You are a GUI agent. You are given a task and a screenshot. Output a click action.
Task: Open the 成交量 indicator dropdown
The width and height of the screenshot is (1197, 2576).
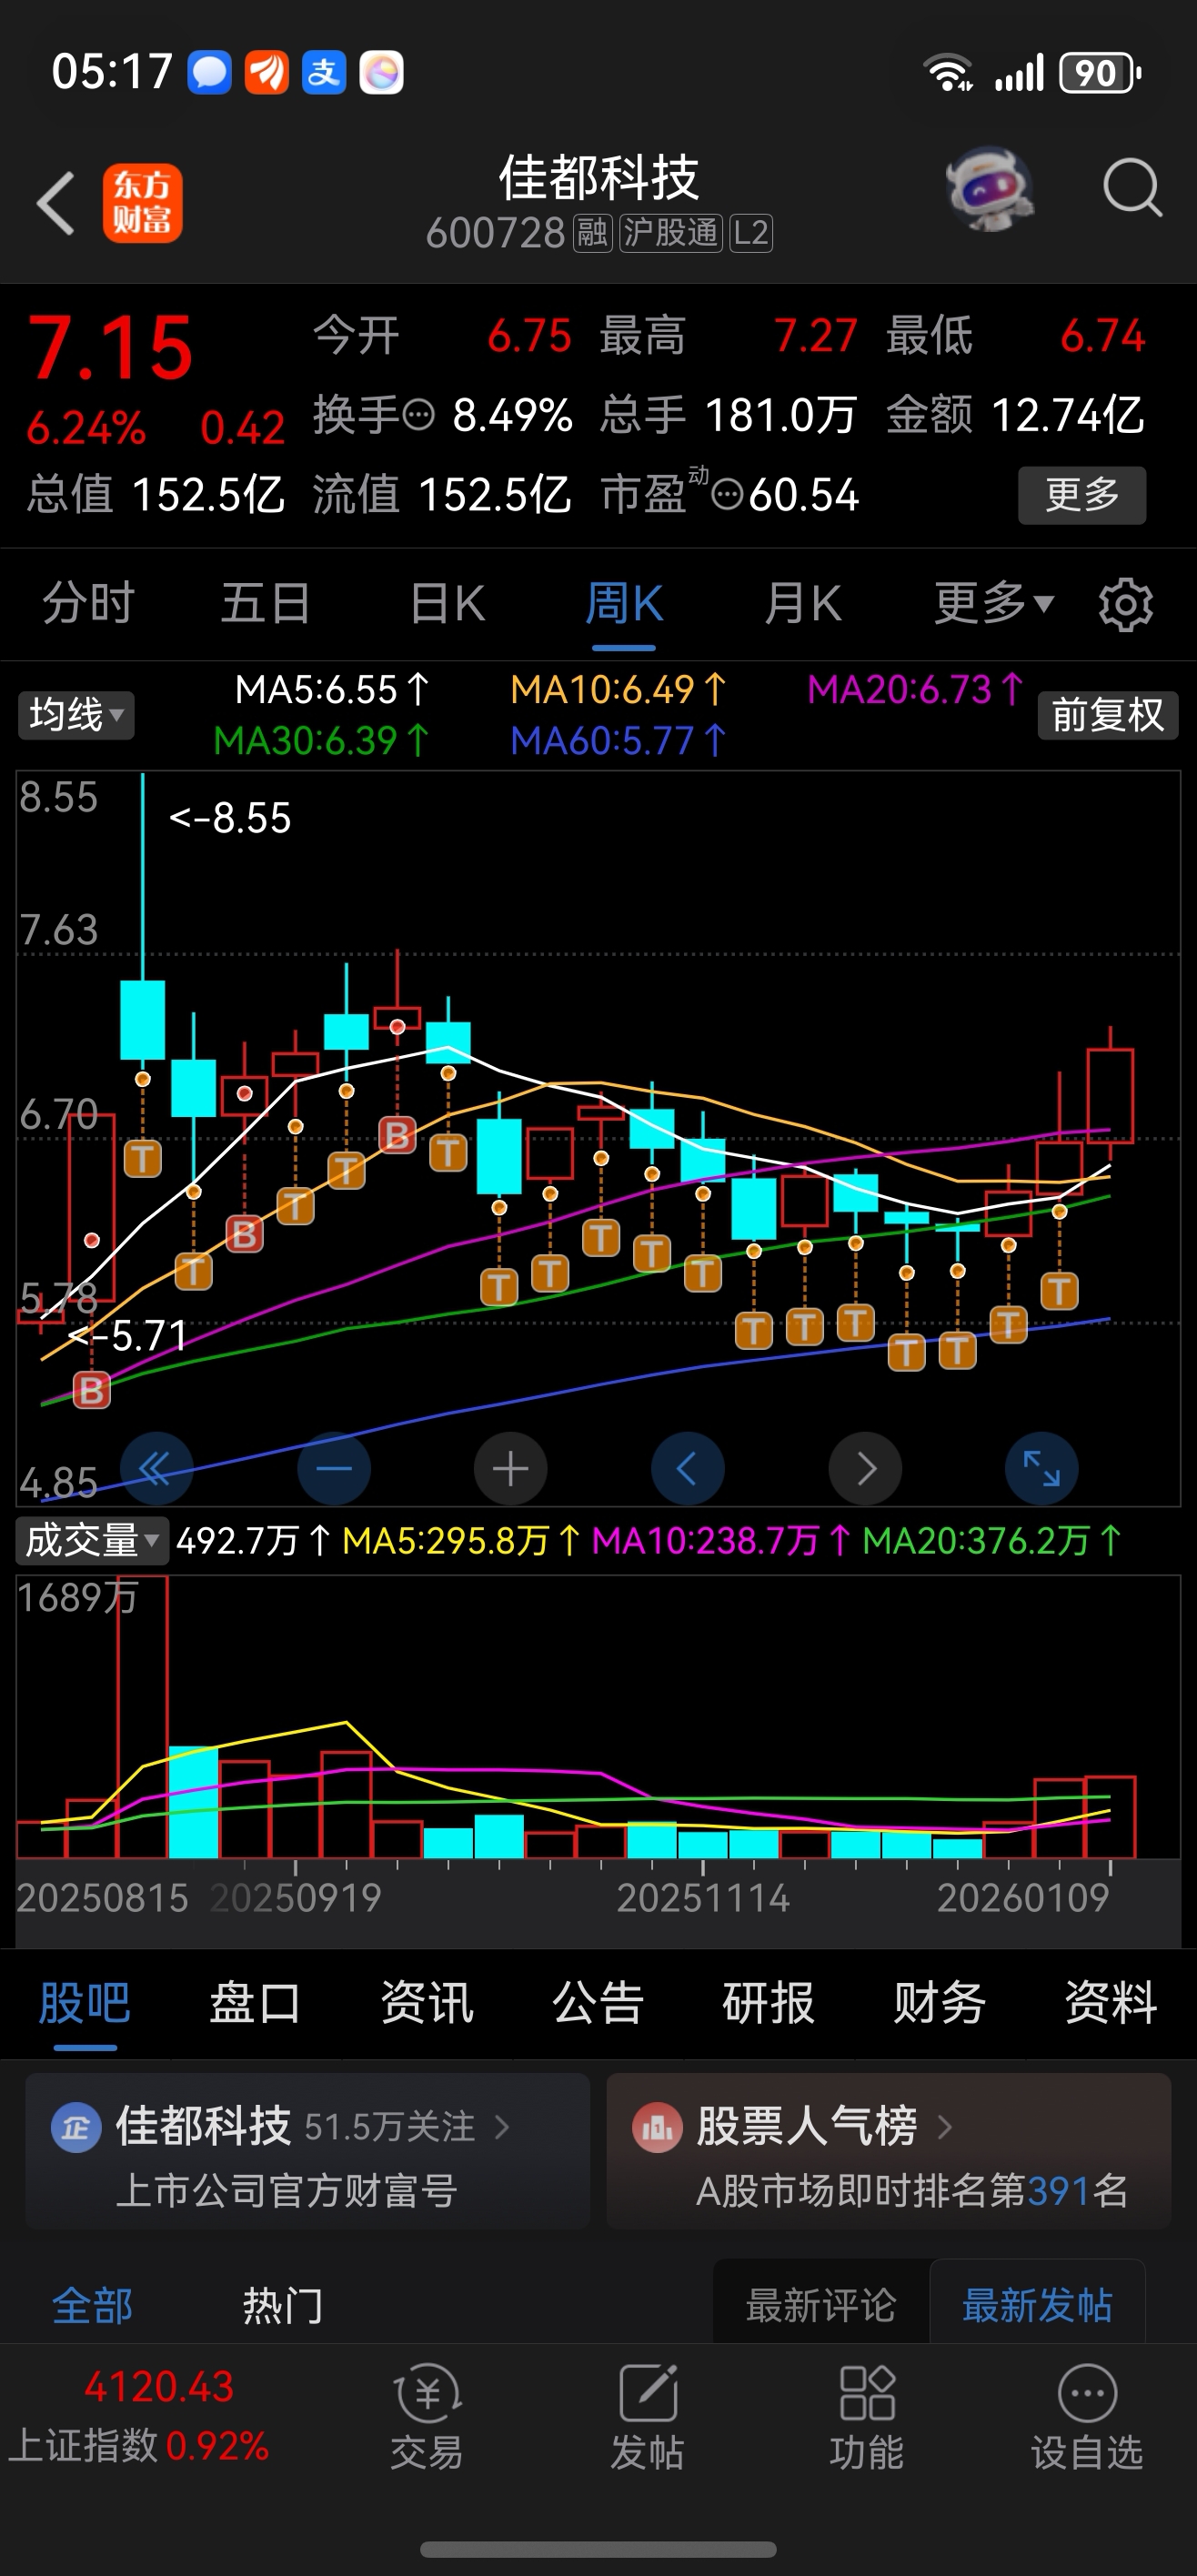(91, 1540)
